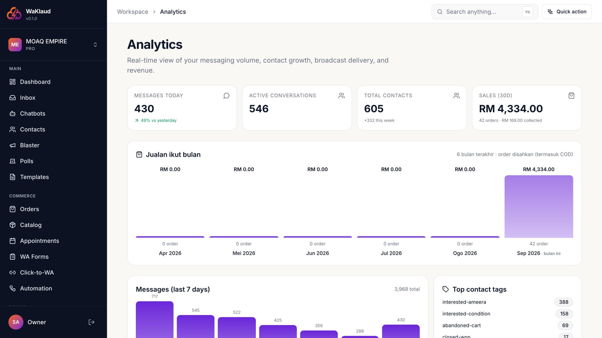The height and width of the screenshot is (338, 602).
Task: Click the Click-to-WA link icon
Action: coord(13,273)
